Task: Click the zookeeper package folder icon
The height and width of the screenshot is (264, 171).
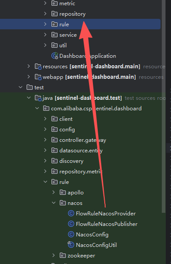Action: [x=63, y=255]
